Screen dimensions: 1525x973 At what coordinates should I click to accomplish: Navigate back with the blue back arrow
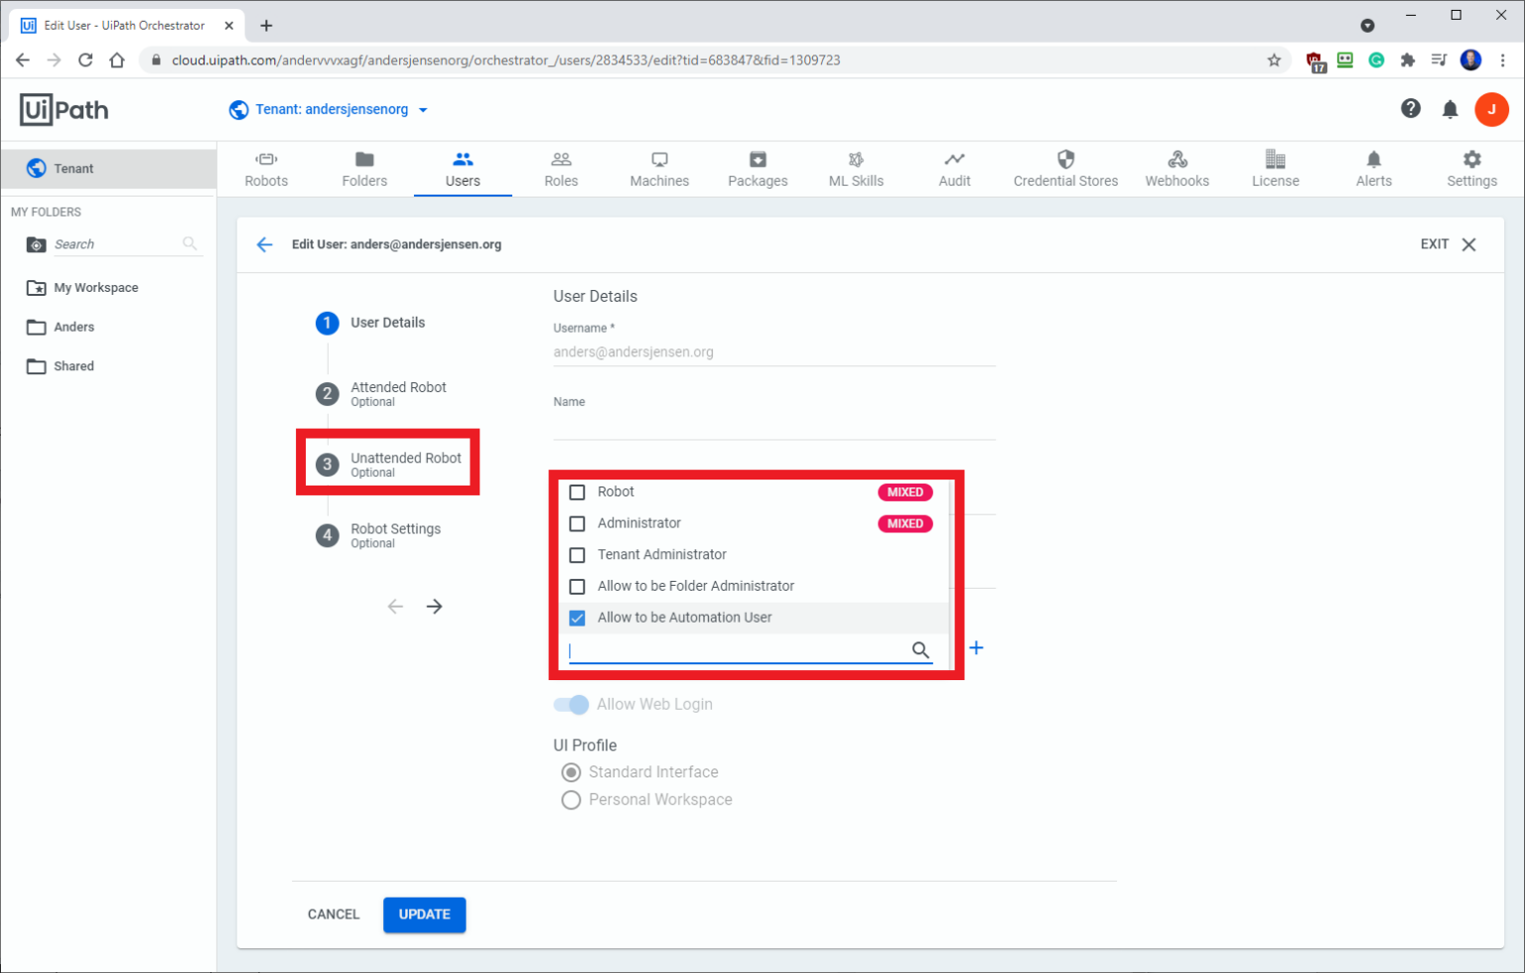point(264,244)
